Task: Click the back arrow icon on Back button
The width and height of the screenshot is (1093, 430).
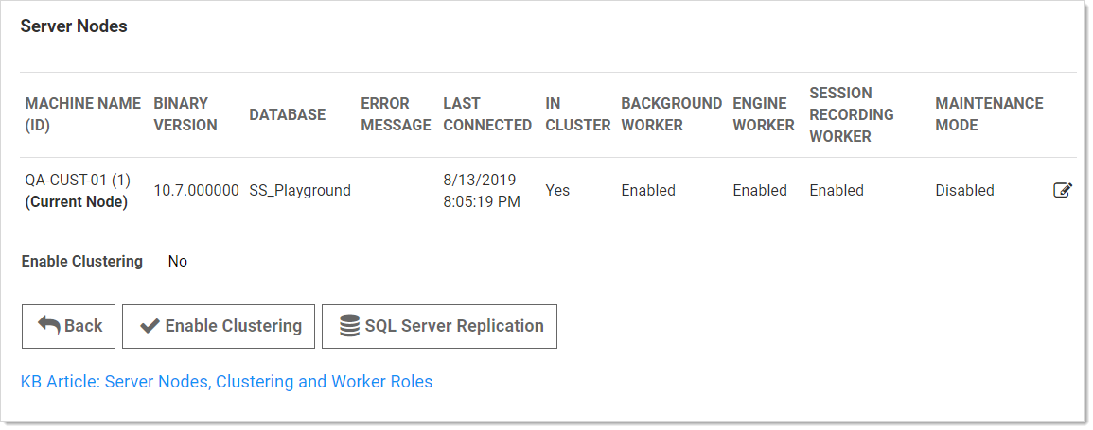Action: pyautogui.click(x=48, y=325)
